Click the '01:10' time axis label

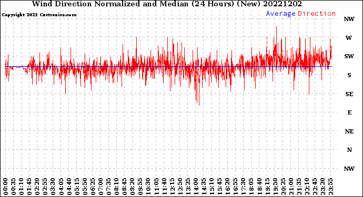click(21, 186)
